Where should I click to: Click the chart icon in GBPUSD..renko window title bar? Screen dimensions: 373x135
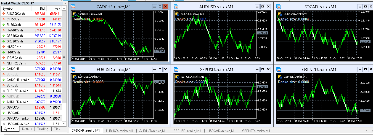pos(176,69)
